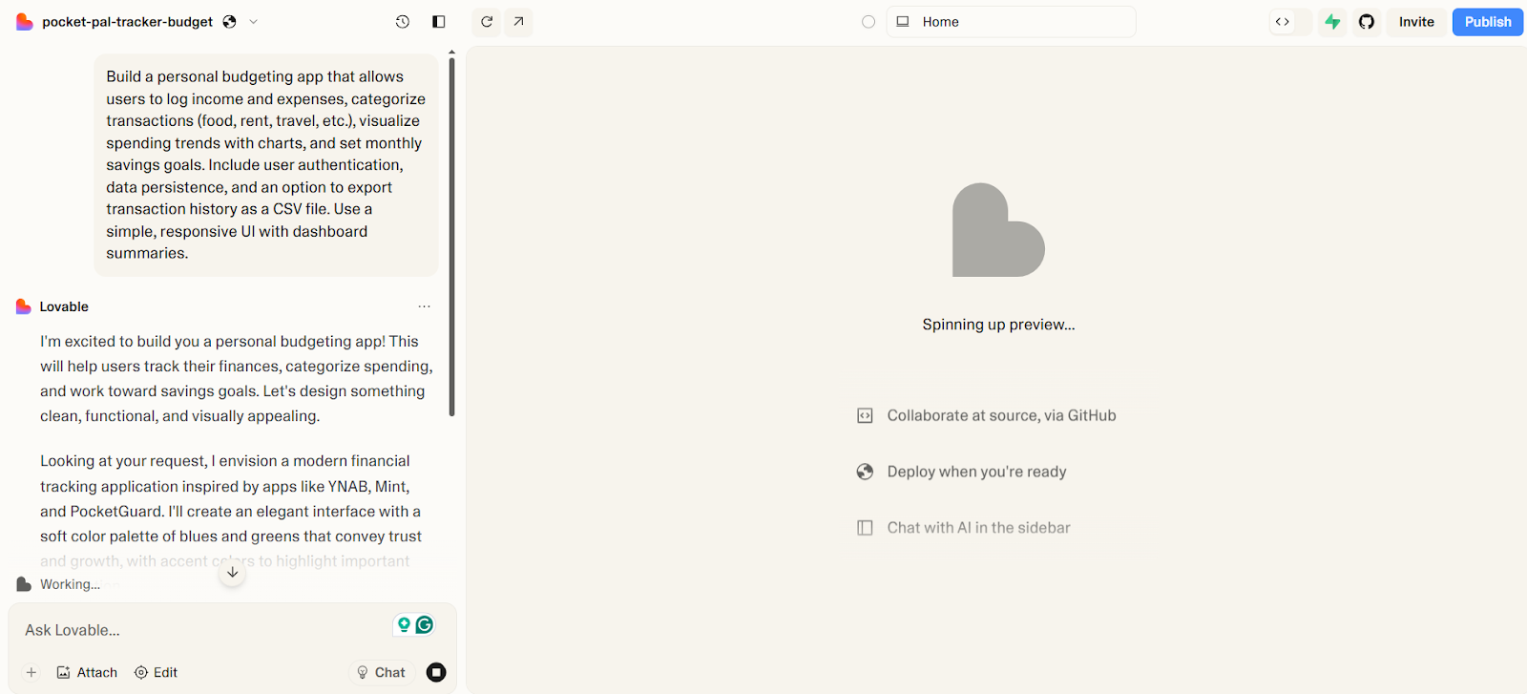Image resolution: width=1527 pixels, height=694 pixels.
Task: Refresh the preview with reload icon
Action: [487, 22]
